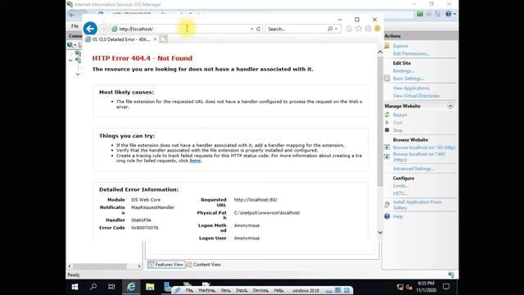Click the browser Back arrow button
This screenshot has height=295, width=524.
click(x=90, y=29)
